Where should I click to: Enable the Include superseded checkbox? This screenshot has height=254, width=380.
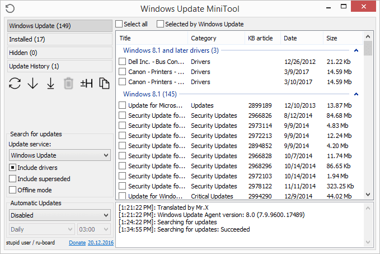13,179
